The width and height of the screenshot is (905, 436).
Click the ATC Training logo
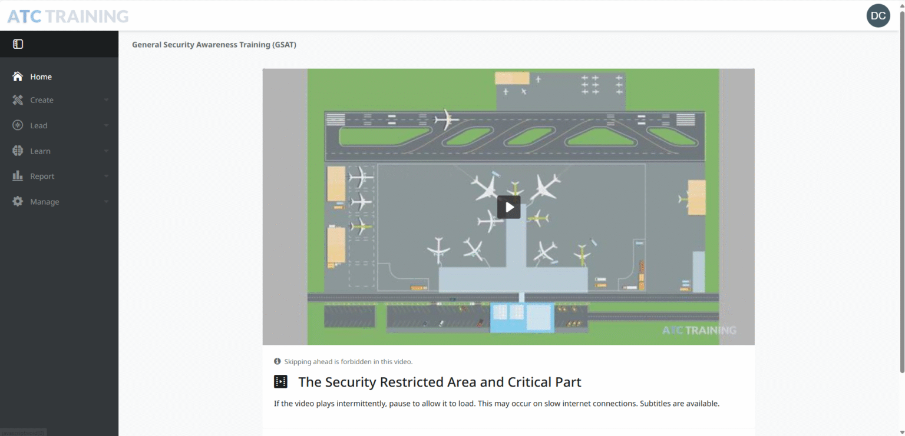68,16
